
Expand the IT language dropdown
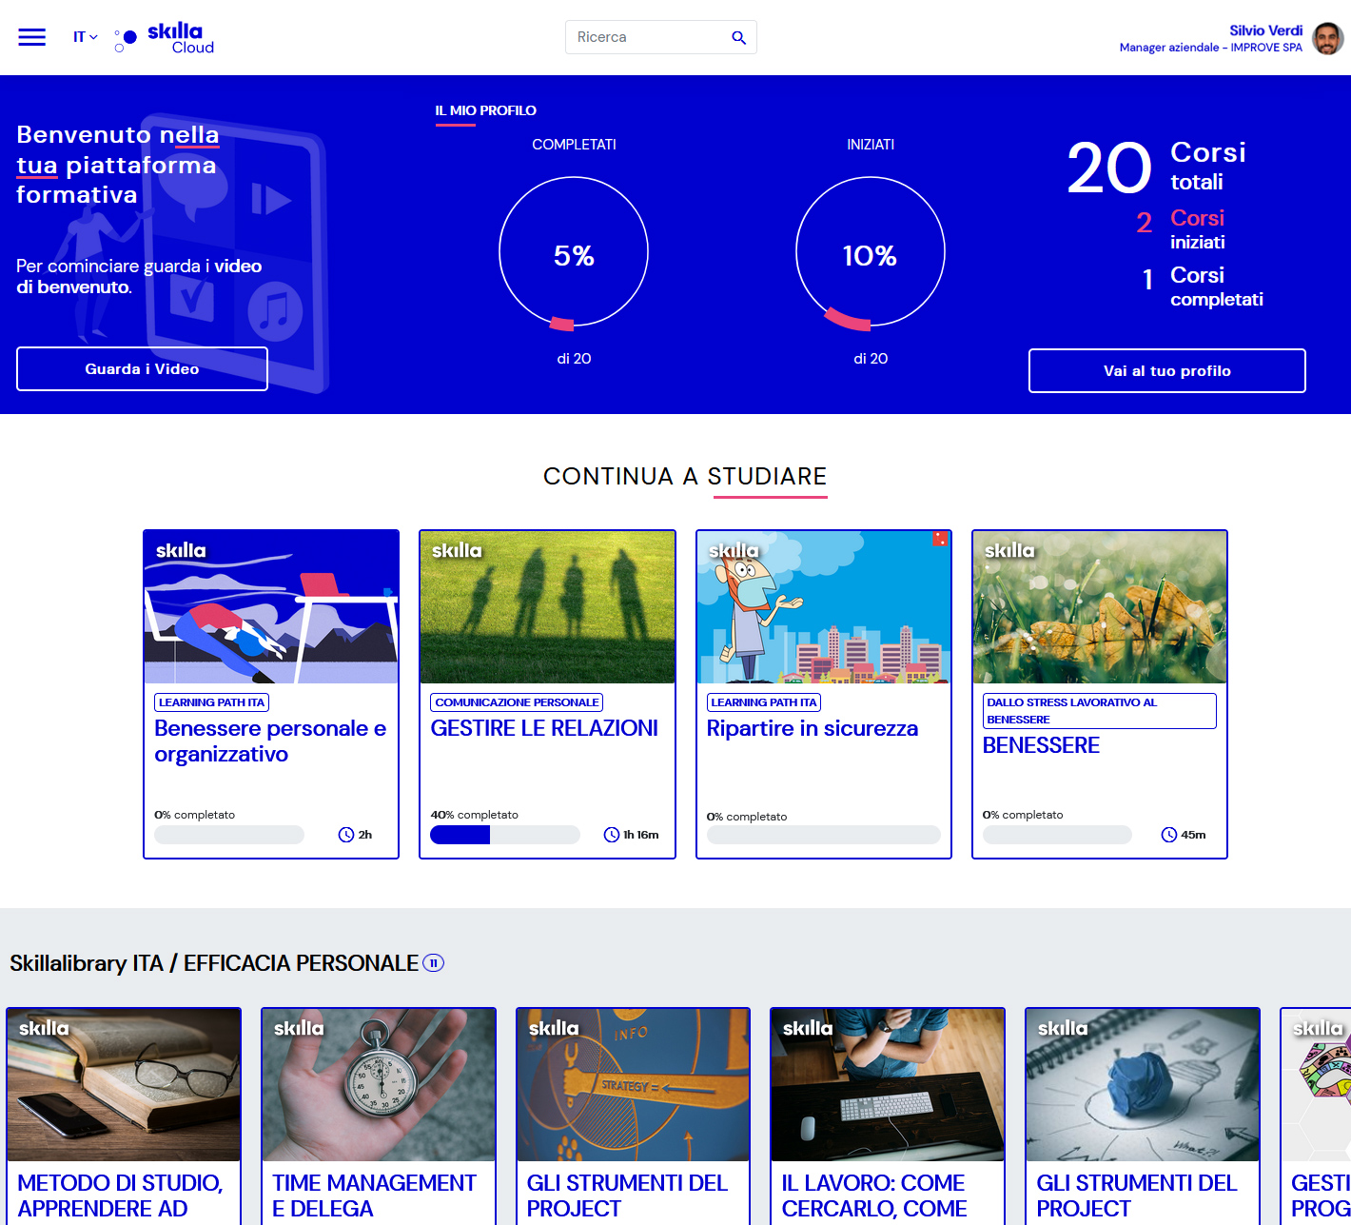85,37
